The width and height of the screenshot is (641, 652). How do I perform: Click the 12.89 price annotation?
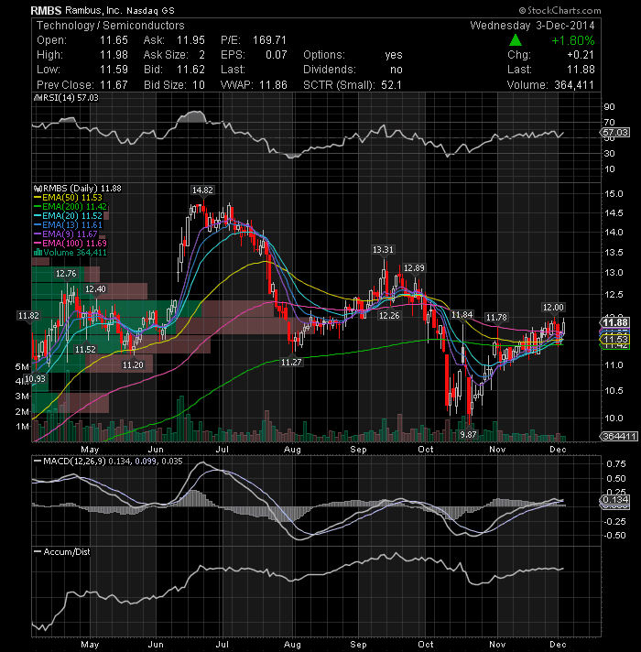click(x=414, y=268)
